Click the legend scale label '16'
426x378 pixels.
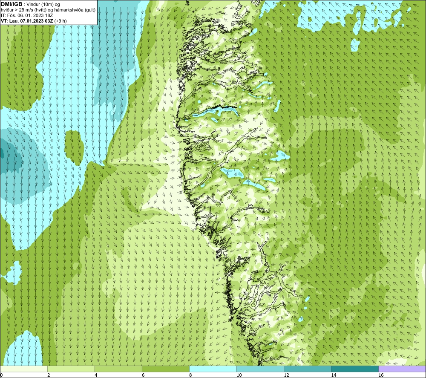[381, 375]
